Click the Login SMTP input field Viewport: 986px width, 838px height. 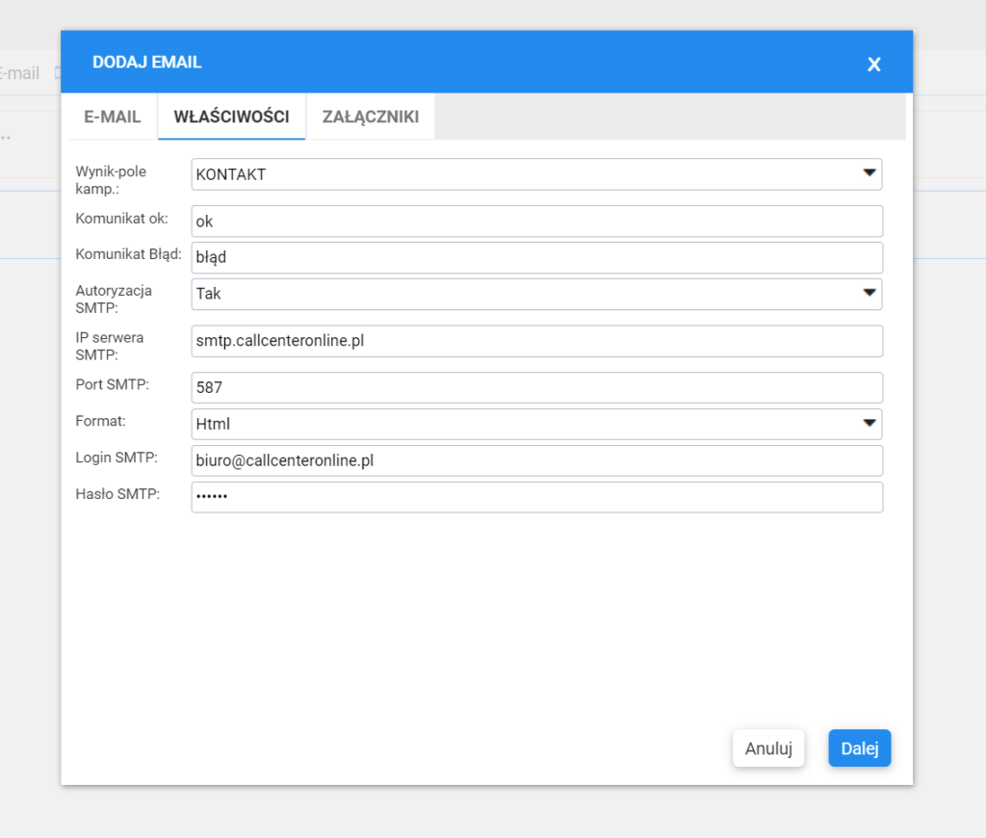coord(536,460)
